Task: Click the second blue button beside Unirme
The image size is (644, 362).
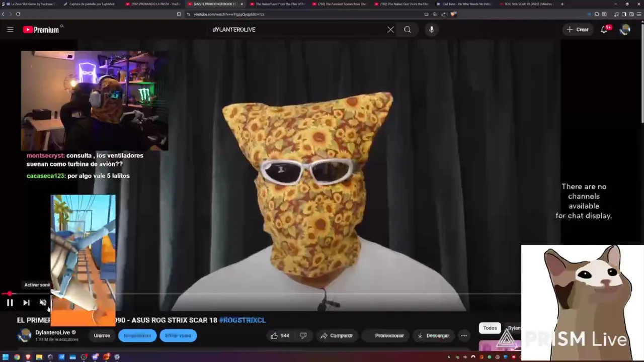Action: 178,335
